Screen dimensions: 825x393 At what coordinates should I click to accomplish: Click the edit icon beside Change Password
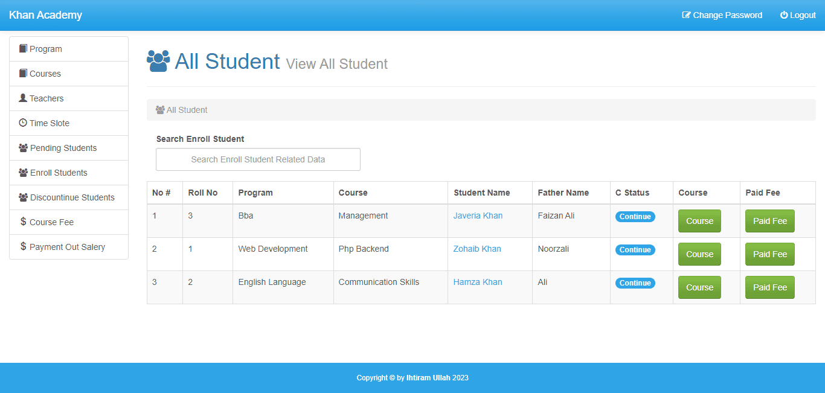point(686,15)
